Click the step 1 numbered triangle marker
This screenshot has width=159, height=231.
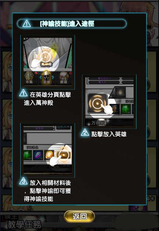point(23,93)
